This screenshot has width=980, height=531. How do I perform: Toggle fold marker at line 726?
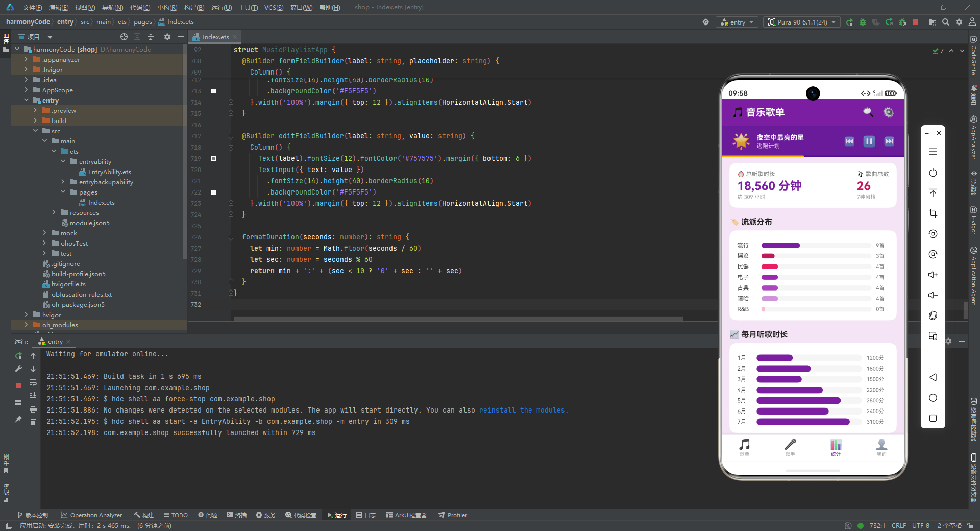click(231, 237)
